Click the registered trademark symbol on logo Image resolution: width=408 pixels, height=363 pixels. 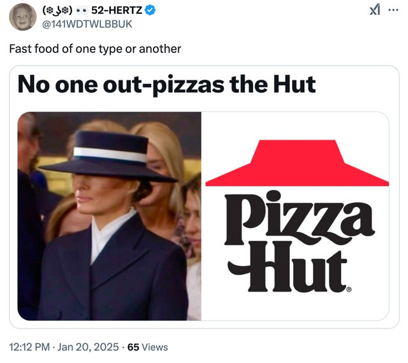348,289
